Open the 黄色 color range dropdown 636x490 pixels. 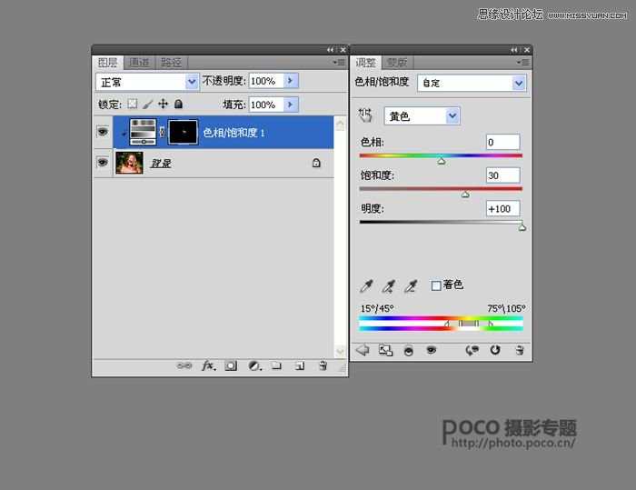(452, 115)
